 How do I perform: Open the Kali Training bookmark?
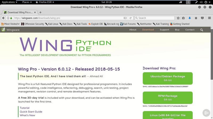click(x=161, y=24)
